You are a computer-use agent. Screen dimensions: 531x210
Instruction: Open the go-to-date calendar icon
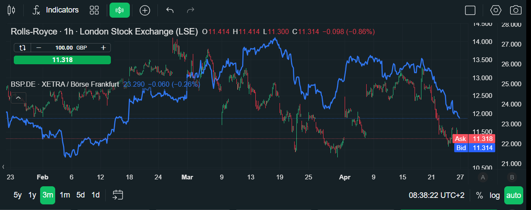point(118,195)
